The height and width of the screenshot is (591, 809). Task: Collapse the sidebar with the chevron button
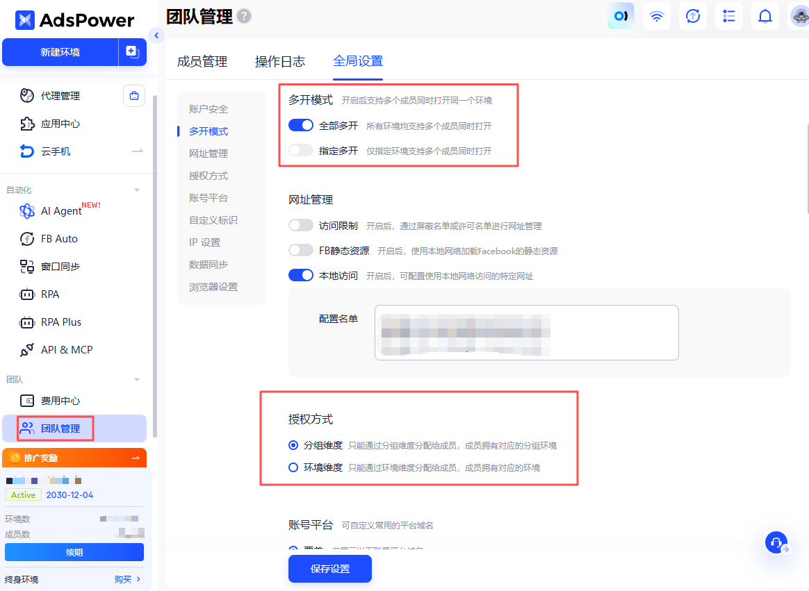pyautogui.click(x=156, y=35)
